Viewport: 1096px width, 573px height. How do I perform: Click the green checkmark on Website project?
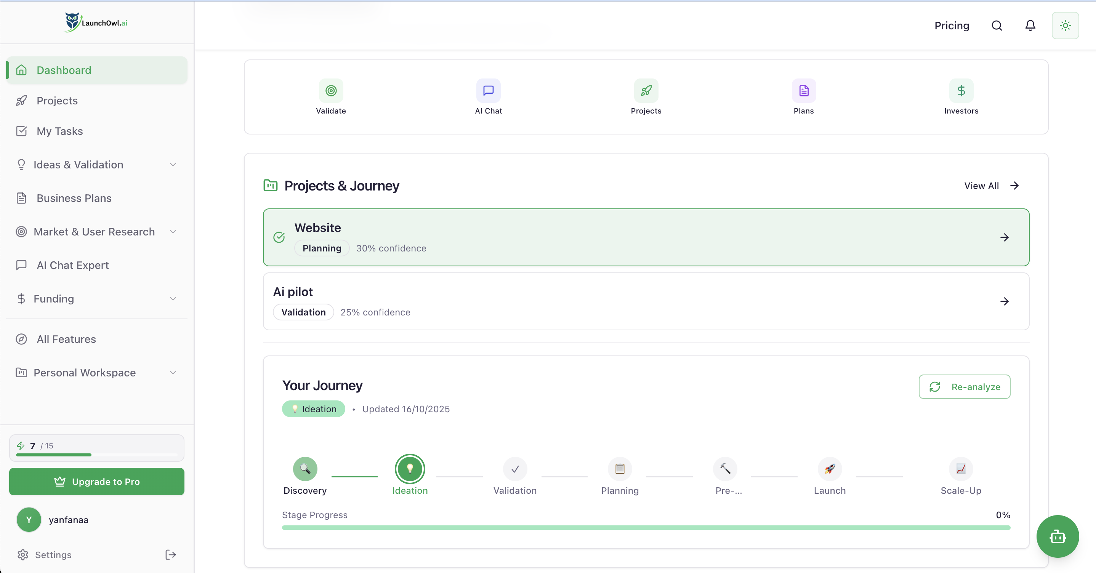click(x=279, y=237)
